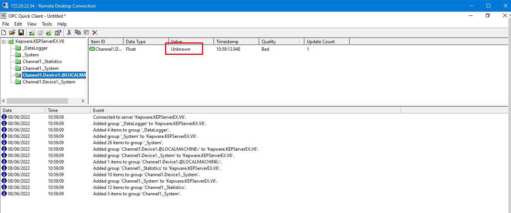Screen dimensions: 511x213
Task: Select the Channel1._System group
Action: (x=41, y=68)
